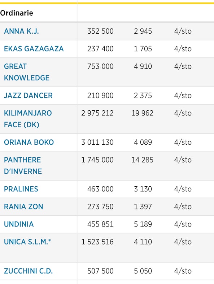
Task: Open the UNDINIA link
Action: pos(19,224)
